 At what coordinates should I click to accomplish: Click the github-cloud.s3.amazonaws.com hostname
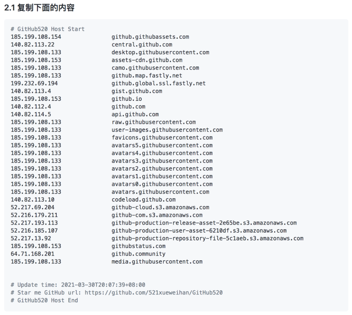tap(160, 207)
